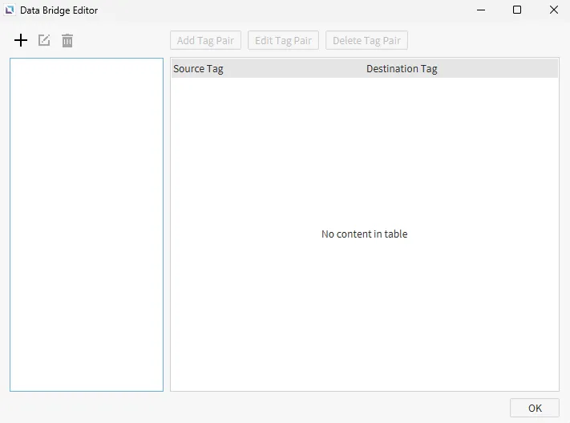Click the edit bridge pencil icon
570x423 pixels.
(x=44, y=40)
